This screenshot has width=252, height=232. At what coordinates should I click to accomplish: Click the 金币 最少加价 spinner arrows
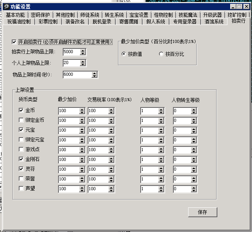82,111
